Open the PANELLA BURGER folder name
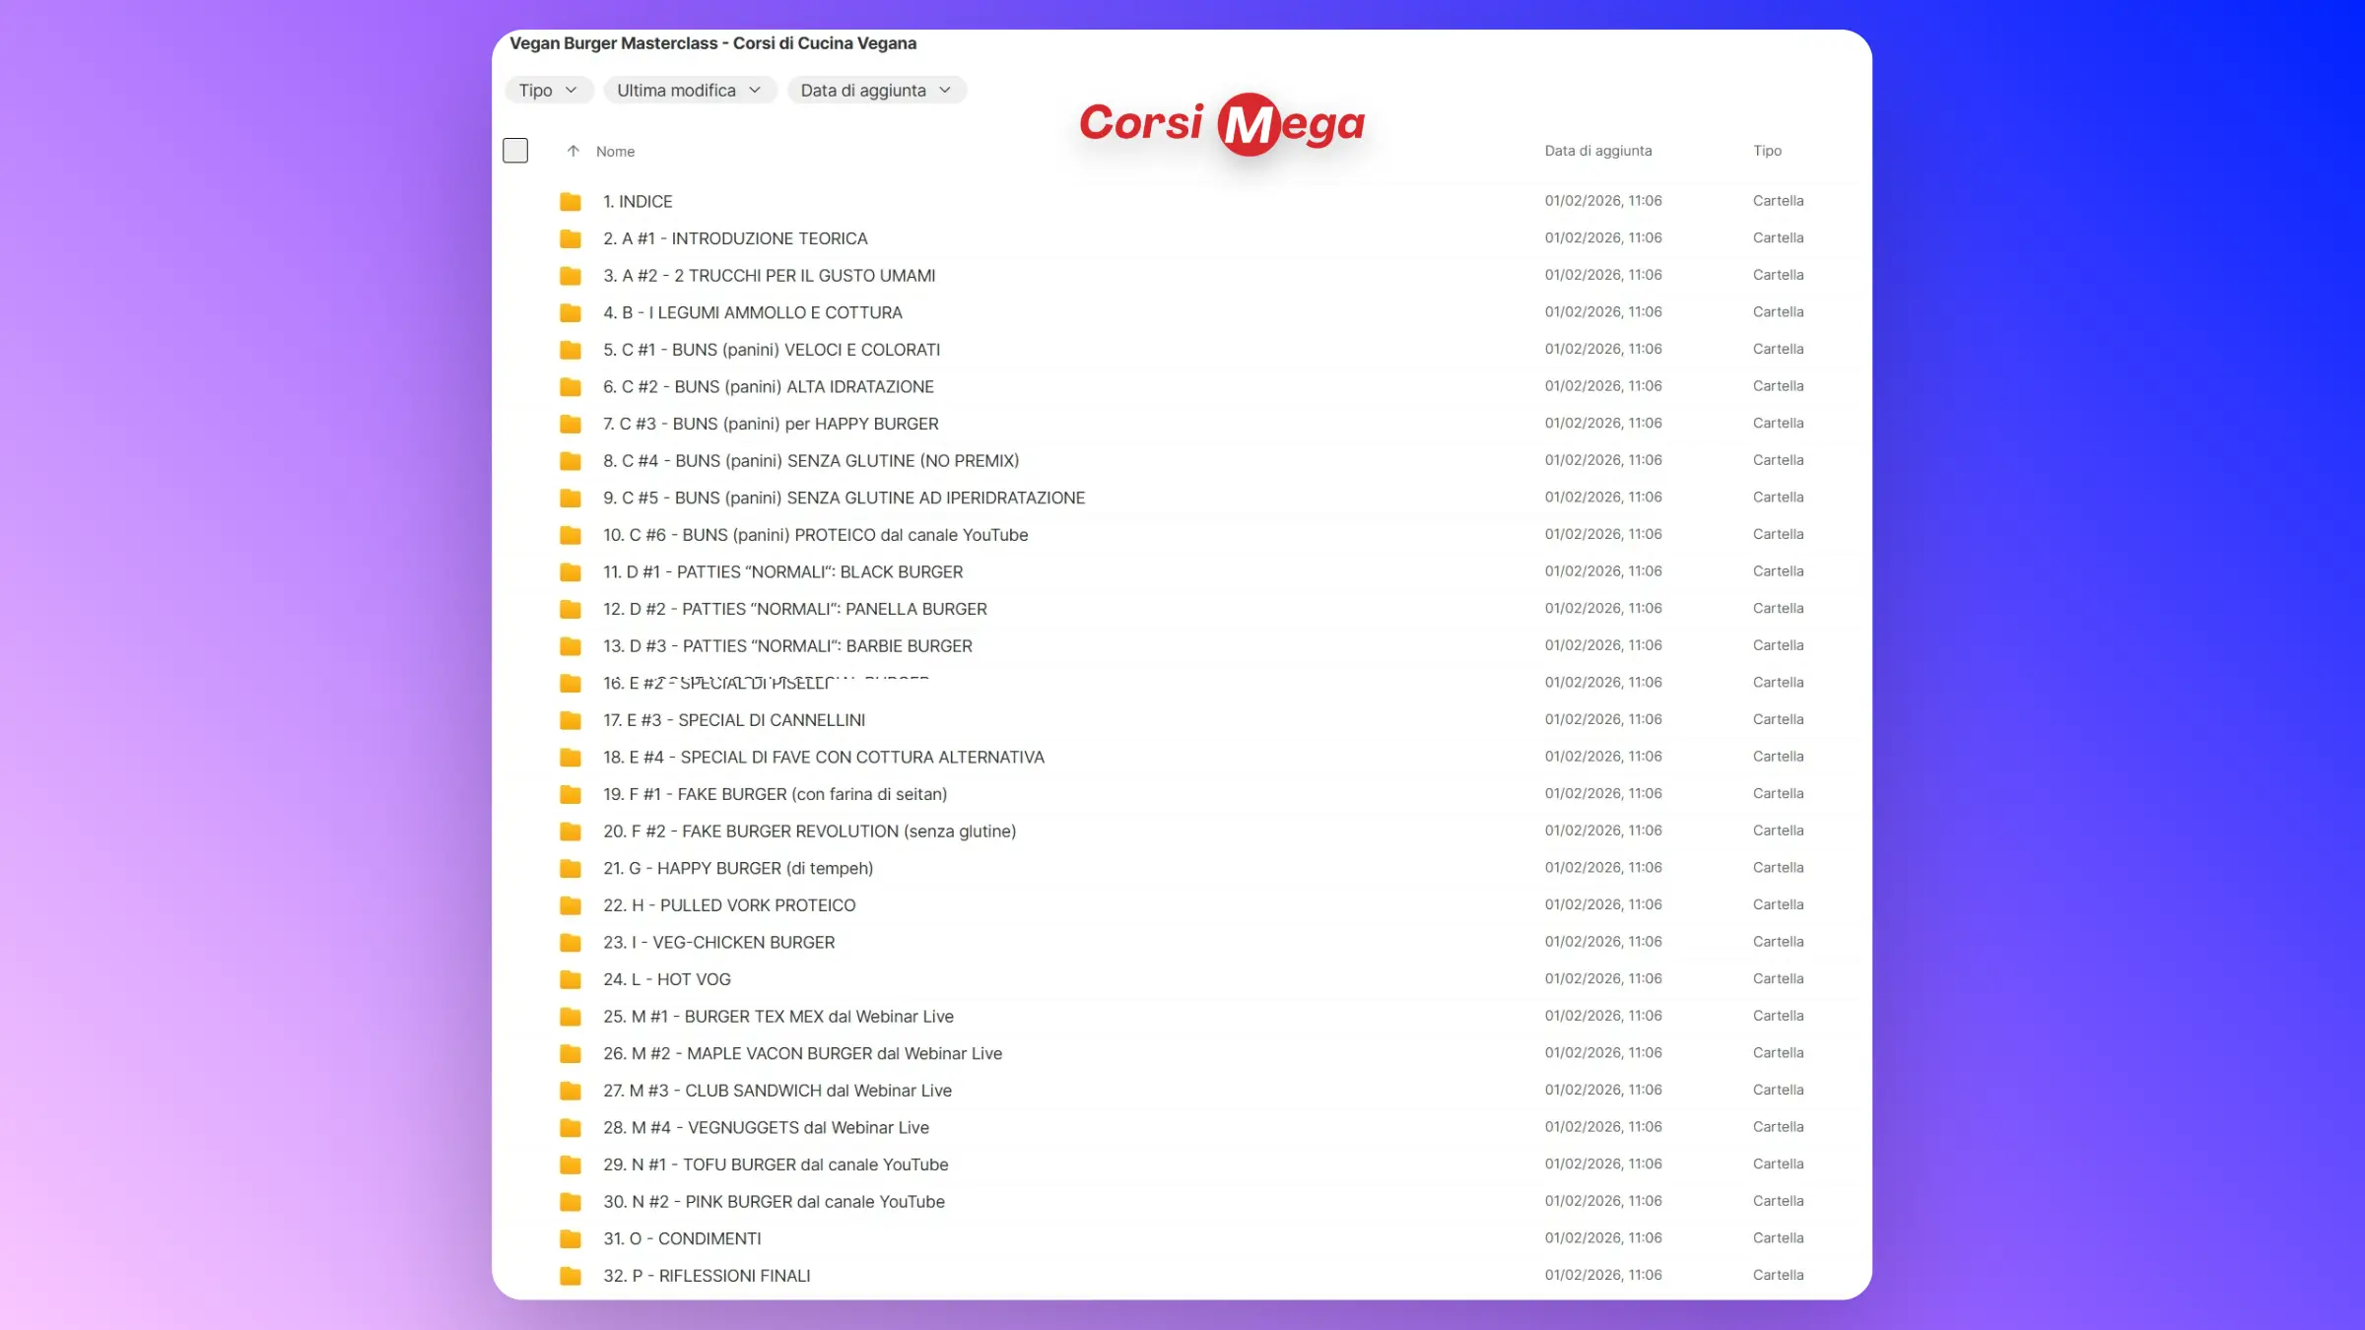This screenshot has width=2365, height=1330. pyautogui.click(x=794, y=609)
